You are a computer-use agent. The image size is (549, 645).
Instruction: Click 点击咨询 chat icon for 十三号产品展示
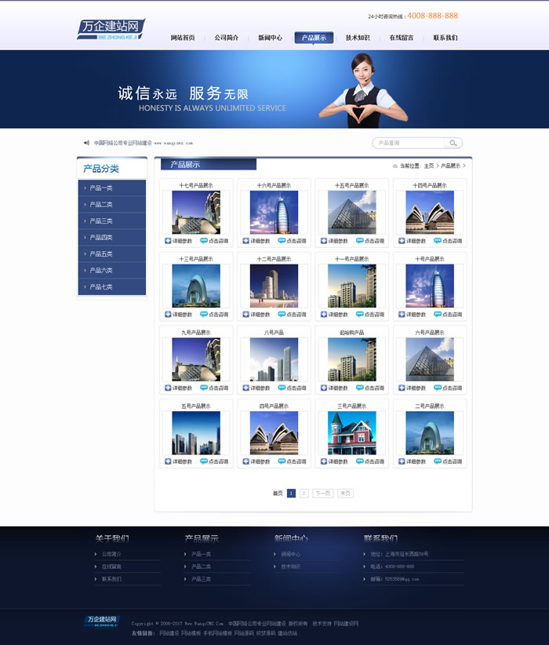[204, 315]
